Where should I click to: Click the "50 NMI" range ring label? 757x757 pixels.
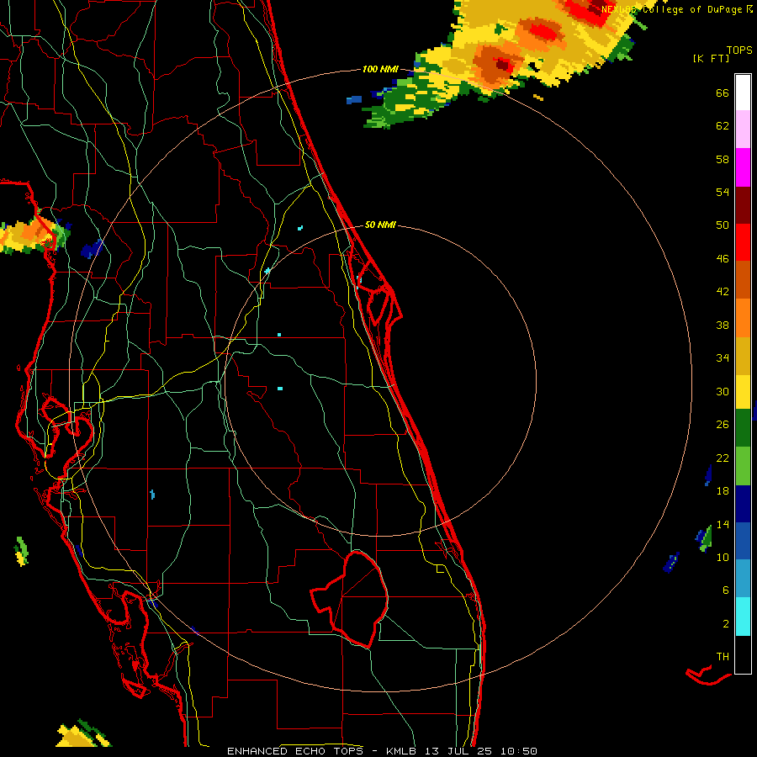(x=380, y=225)
